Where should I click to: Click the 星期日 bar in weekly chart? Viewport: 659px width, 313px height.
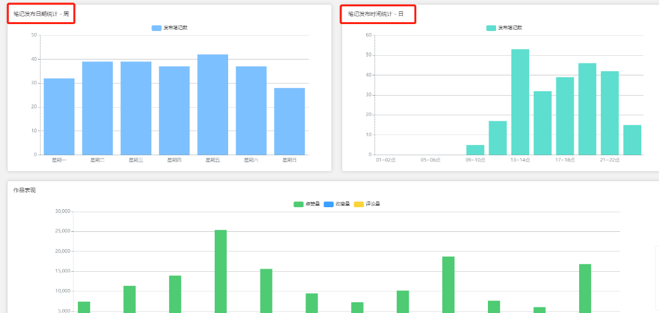tap(290, 122)
